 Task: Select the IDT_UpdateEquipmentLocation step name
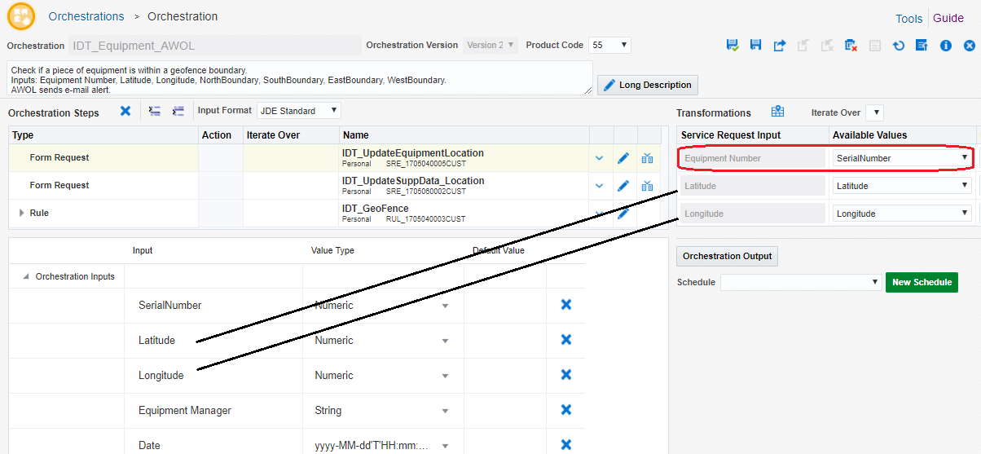pyautogui.click(x=412, y=153)
